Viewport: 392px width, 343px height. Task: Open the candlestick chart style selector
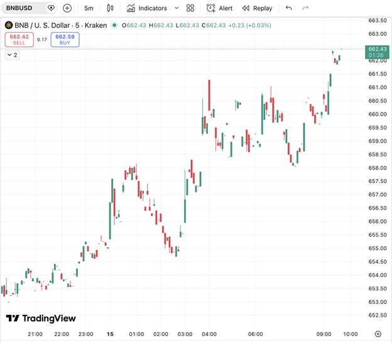coord(111,8)
